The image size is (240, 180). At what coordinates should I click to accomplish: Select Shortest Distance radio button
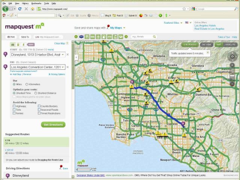(x=36, y=93)
